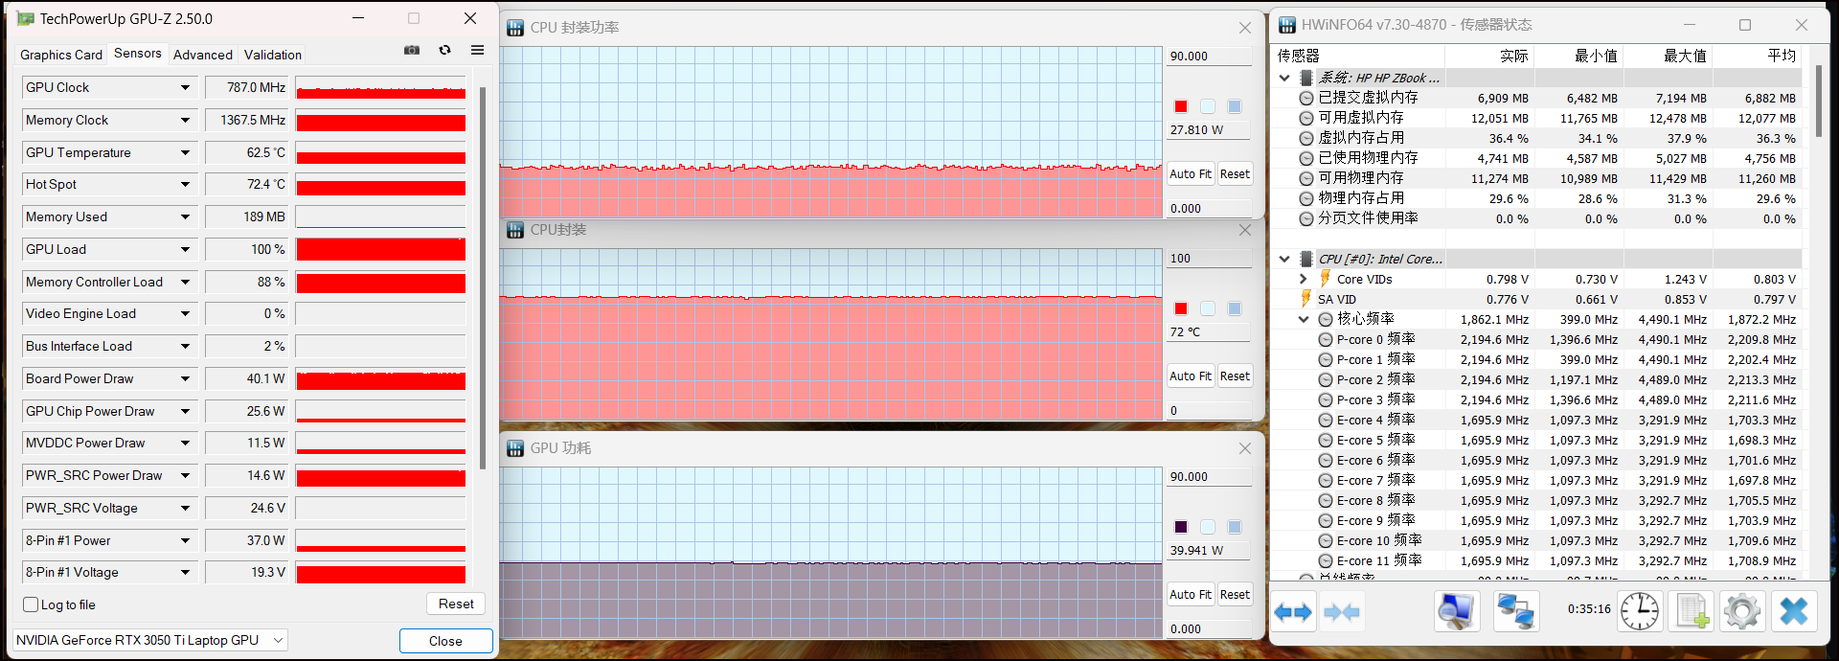This screenshot has height=661, width=1839.
Task: Close HWiNFO sensors with blue X icon
Action: pyautogui.click(x=1793, y=611)
